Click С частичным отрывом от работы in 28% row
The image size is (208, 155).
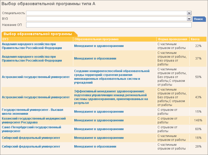click(x=172, y=147)
